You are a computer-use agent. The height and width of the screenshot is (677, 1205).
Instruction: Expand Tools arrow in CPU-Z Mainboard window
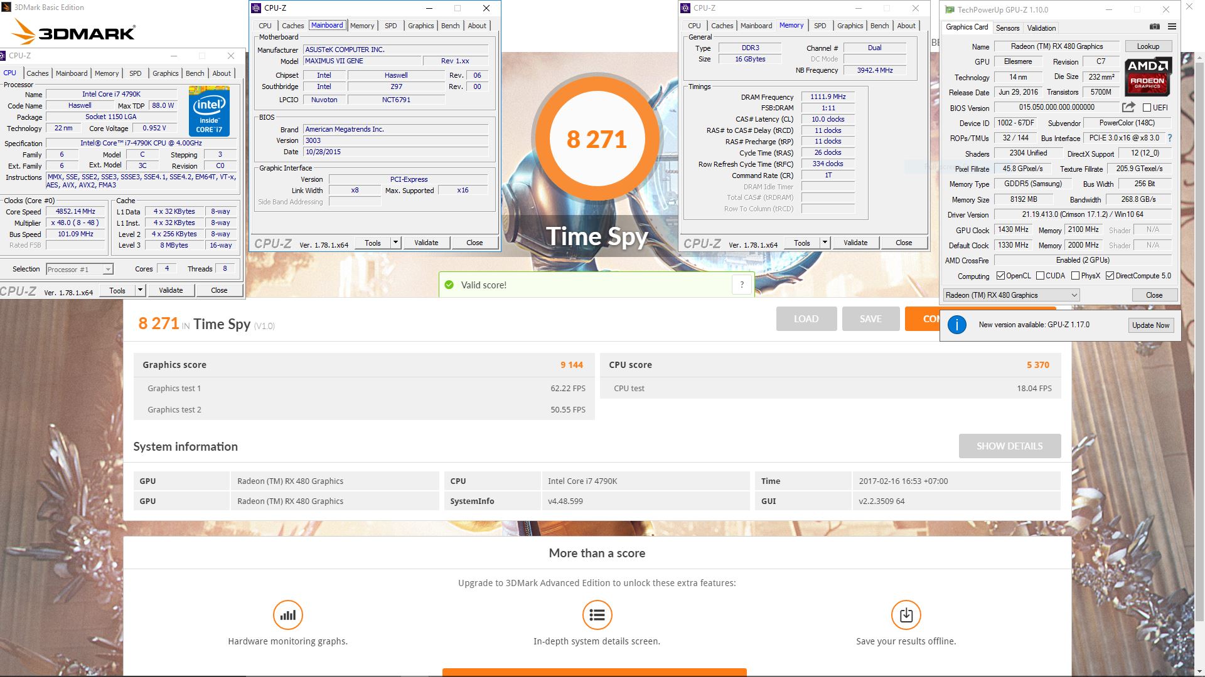point(395,243)
